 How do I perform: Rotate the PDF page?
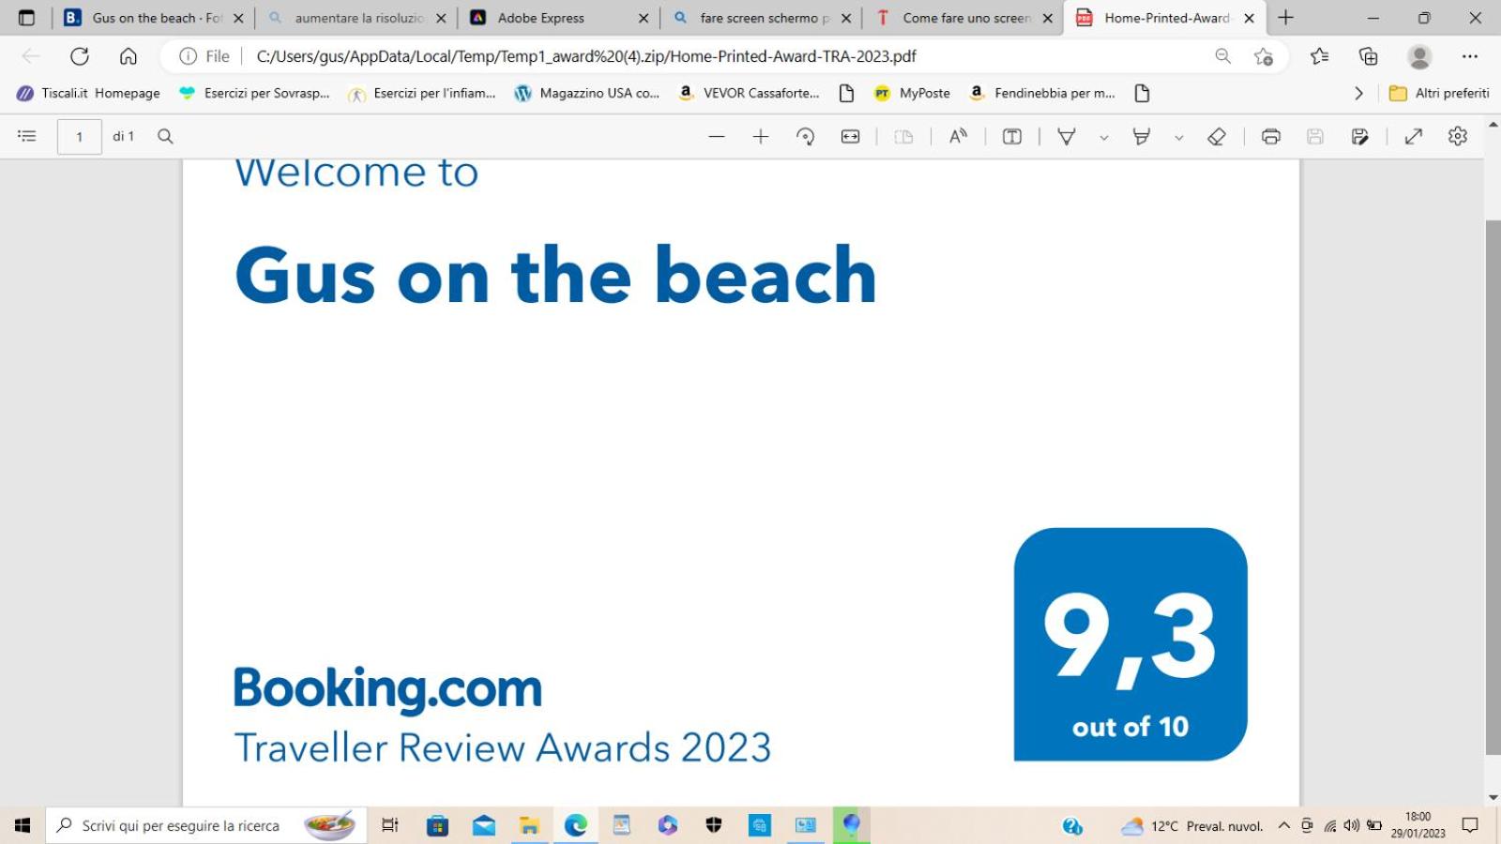[x=805, y=137]
